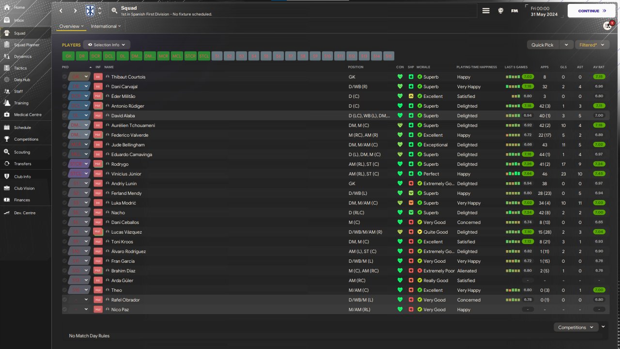Switch to the Overview tab
The height and width of the screenshot is (349, 620).
tap(71, 26)
